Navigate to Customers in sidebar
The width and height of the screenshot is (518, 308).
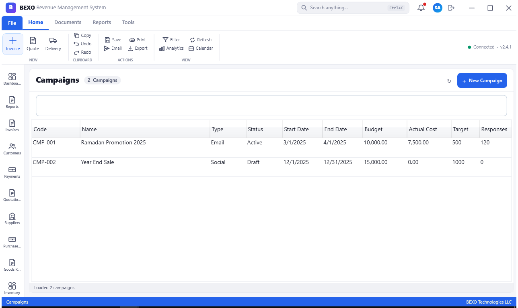12,149
